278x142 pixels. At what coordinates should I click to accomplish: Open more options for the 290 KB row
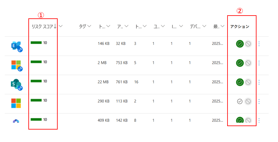click(259, 102)
